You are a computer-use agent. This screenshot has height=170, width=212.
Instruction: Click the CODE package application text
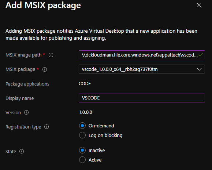[85, 84]
